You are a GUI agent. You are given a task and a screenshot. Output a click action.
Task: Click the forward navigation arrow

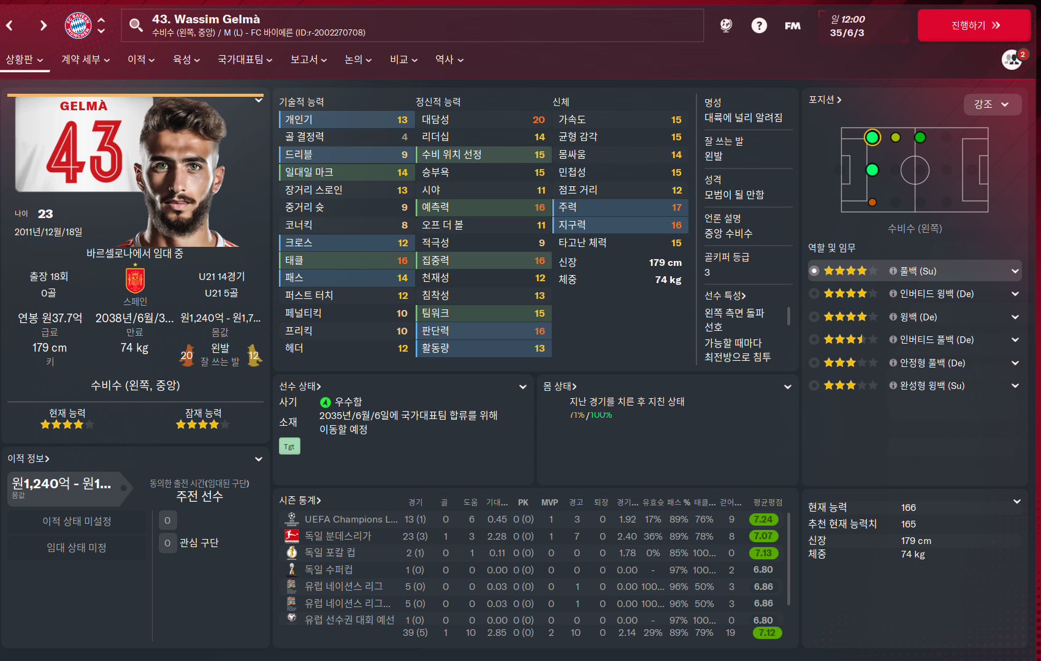[x=43, y=25]
